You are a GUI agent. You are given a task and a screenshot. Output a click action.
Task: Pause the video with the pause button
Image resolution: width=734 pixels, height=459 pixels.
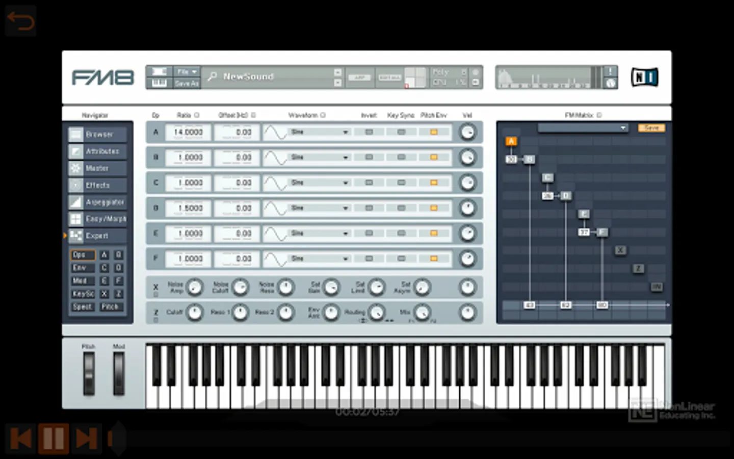point(53,438)
